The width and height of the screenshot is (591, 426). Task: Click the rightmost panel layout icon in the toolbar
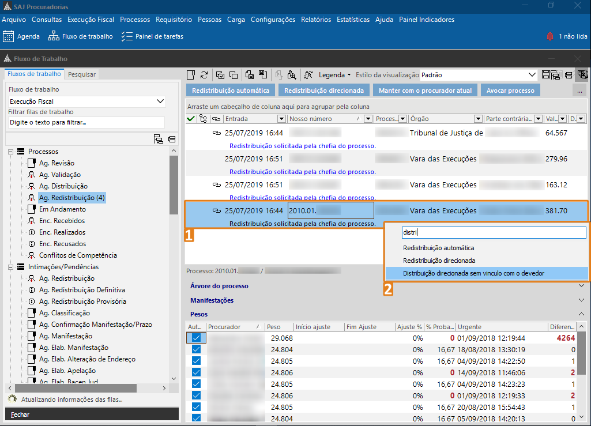584,74
